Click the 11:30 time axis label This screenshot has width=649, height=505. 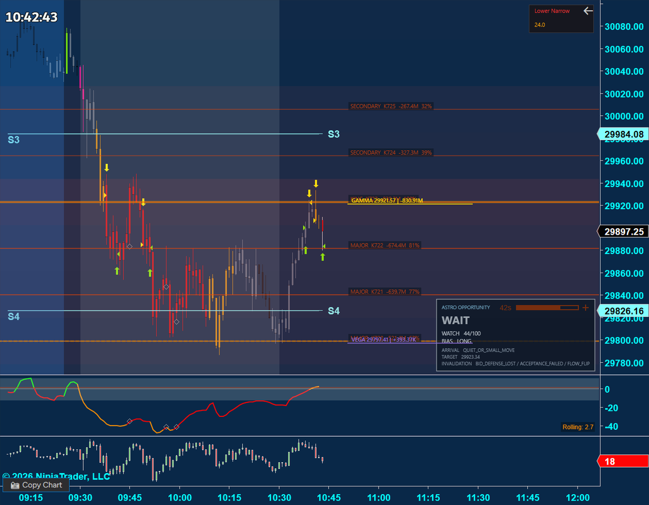478,497
